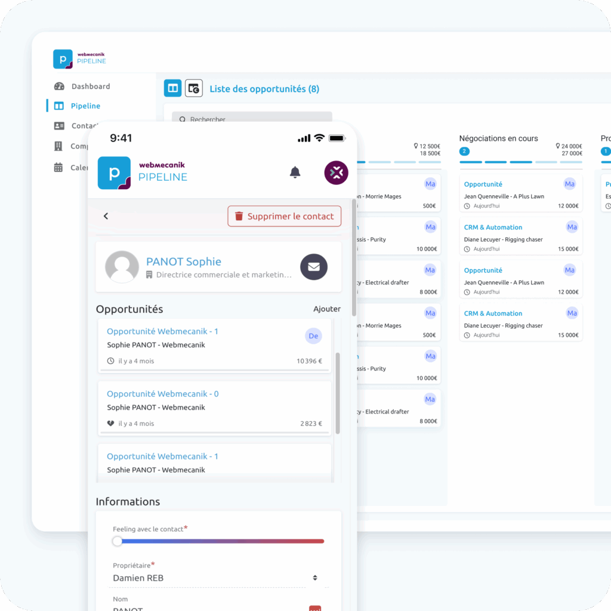Viewport: 611px width, 611px height.
Task: Go back using the left chevron arrow
Action: click(106, 216)
